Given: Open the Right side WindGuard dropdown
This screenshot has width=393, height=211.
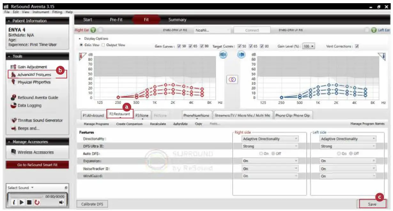Looking at the screenshot, I should click(270, 176).
